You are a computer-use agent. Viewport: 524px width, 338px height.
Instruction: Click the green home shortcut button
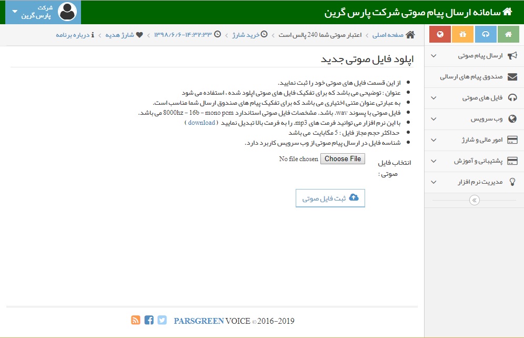(x=508, y=34)
